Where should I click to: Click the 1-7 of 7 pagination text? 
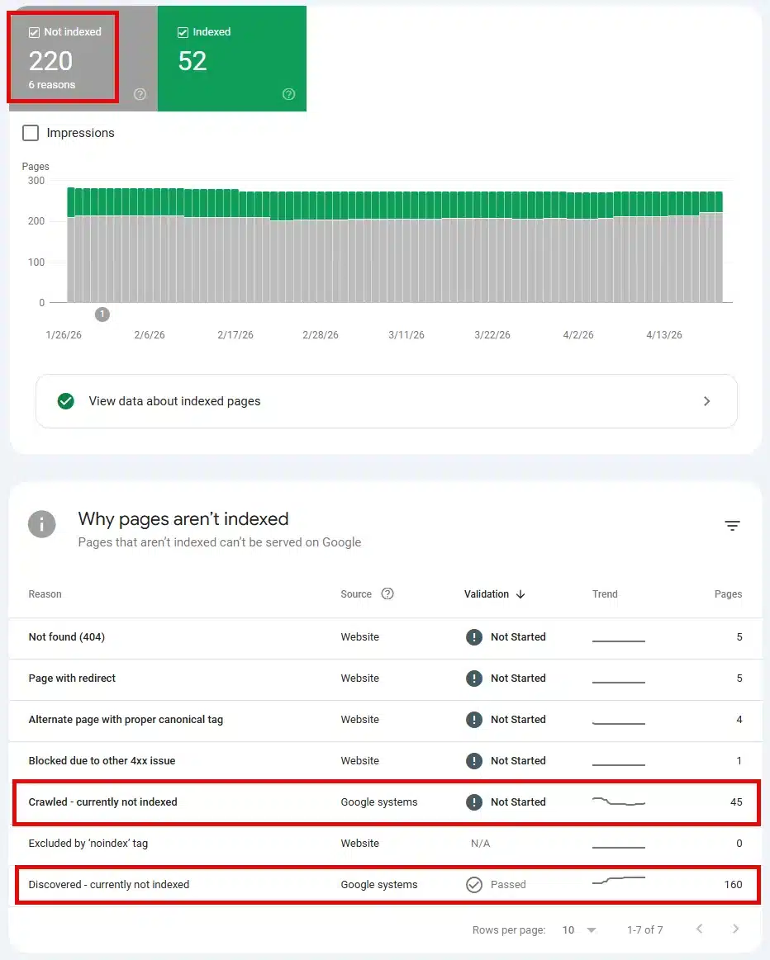(644, 930)
